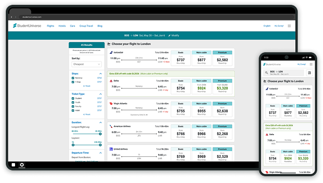Select Virgin Atlantic Premium $2,638 fare
The height and width of the screenshot is (183, 323).
click(222, 109)
